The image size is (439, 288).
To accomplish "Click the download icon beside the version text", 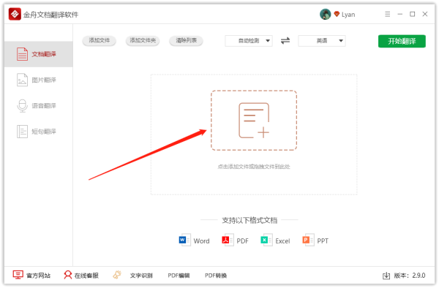I will point(386,276).
